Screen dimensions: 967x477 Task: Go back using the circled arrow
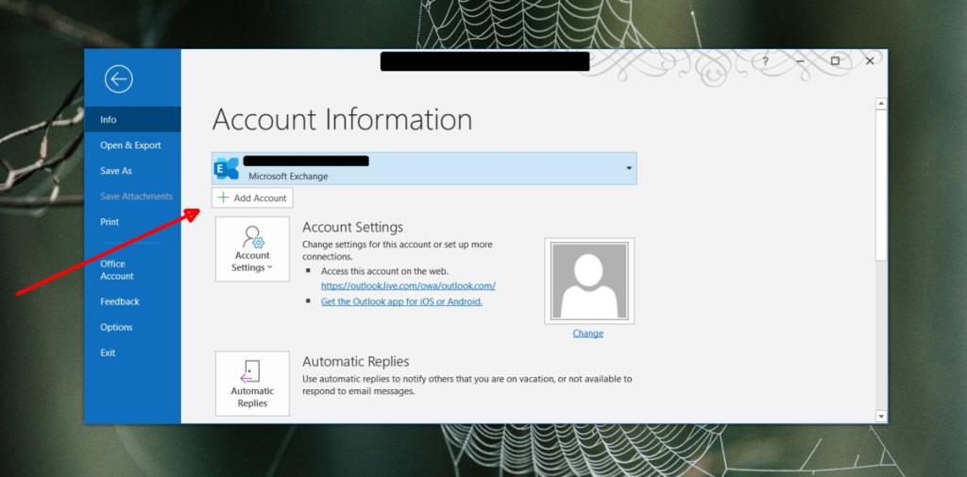click(118, 79)
